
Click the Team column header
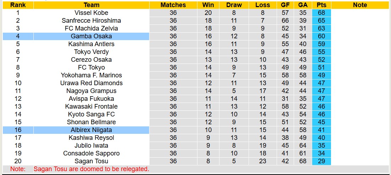[x=91, y=5]
